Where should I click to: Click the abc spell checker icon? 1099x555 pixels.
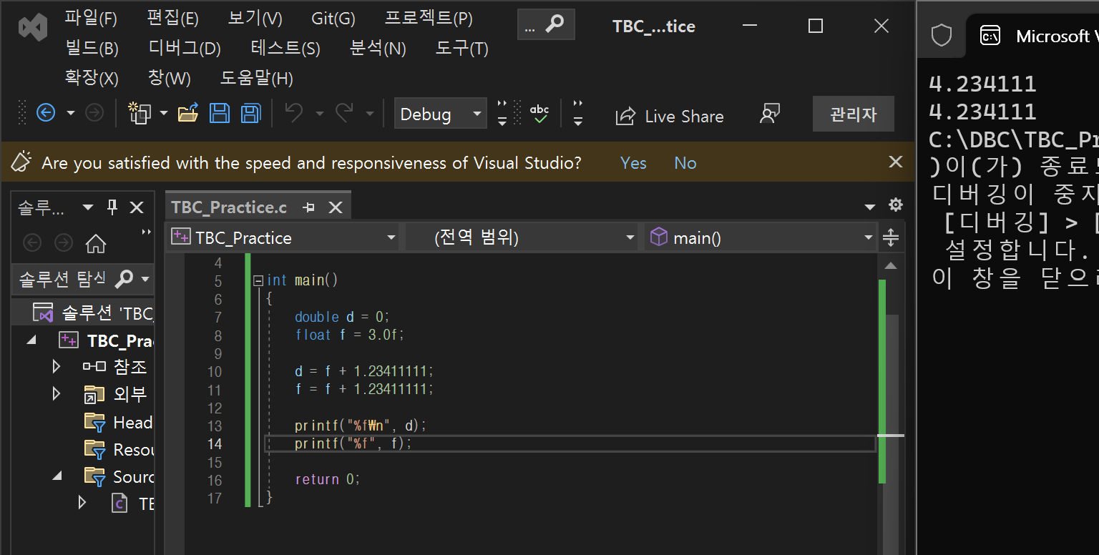pyautogui.click(x=539, y=113)
